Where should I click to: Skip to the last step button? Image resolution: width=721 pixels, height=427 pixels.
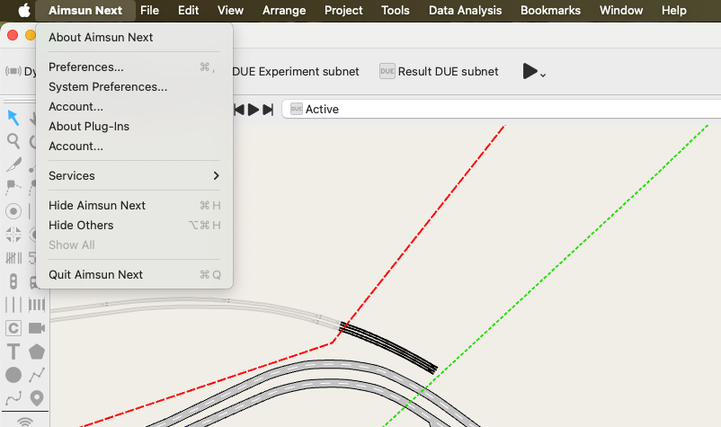click(x=268, y=109)
